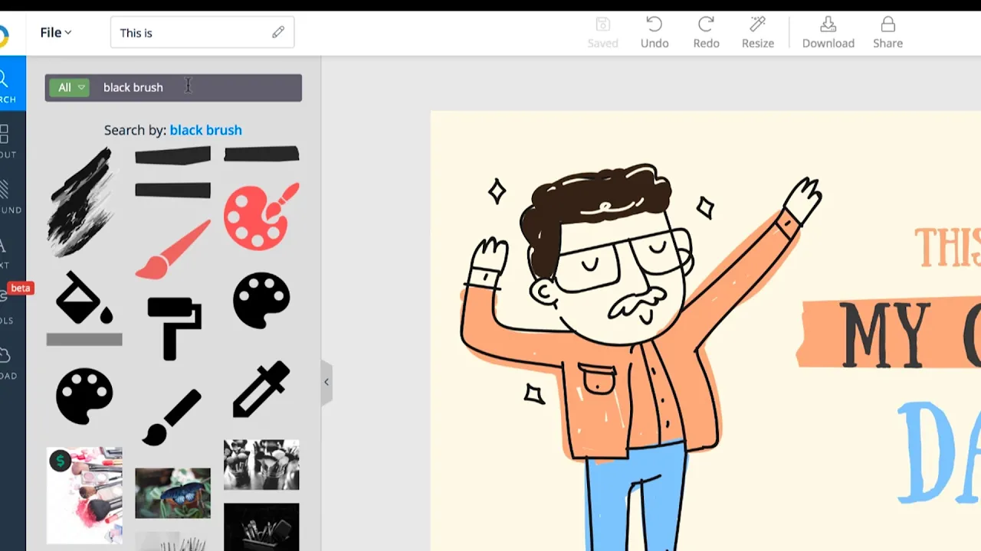Open the Layout sidebar tab
981x551 pixels.
click(7, 140)
